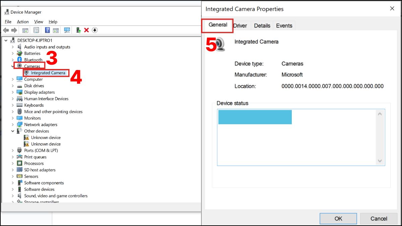Uninstall device using the red X icon
Viewport: 402px width, 226px height.
coord(86,30)
